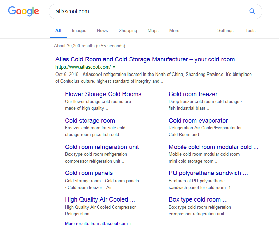Image resolution: width=279 pixels, height=232 pixels.
Task: Open the Settings menu
Action: tap(226, 30)
